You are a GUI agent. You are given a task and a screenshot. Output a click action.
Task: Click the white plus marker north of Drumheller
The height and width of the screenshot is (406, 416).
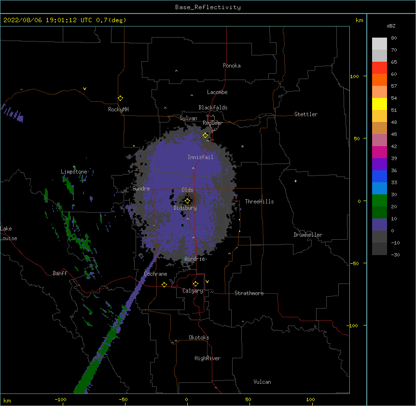point(295,181)
